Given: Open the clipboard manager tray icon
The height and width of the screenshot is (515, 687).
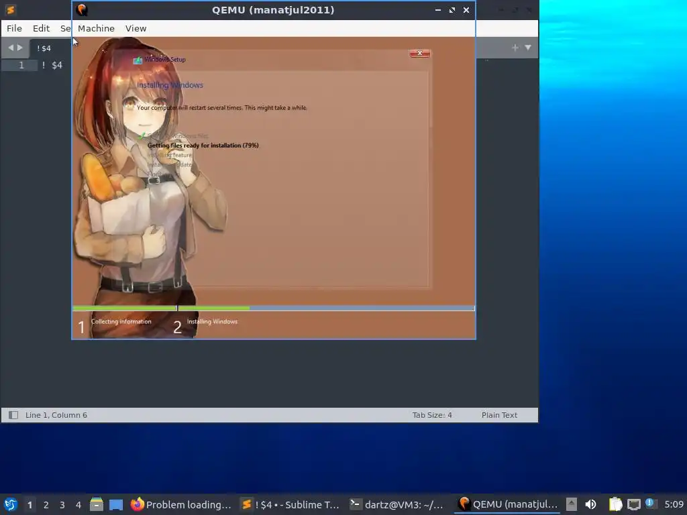Looking at the screenshot, I should coord(616,504).
